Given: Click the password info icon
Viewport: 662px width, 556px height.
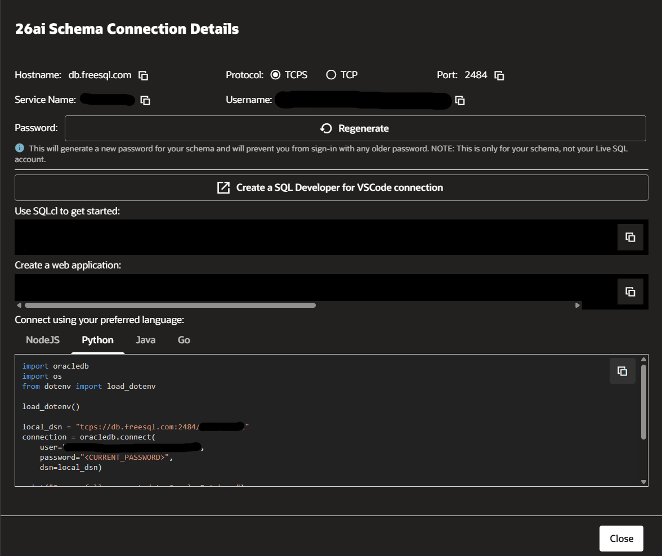Looking at the screenshot, I should pos(19,148).
